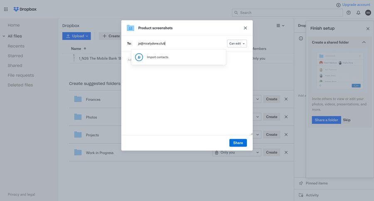Select the Photos suggested folder

click(x=91, y=117)
